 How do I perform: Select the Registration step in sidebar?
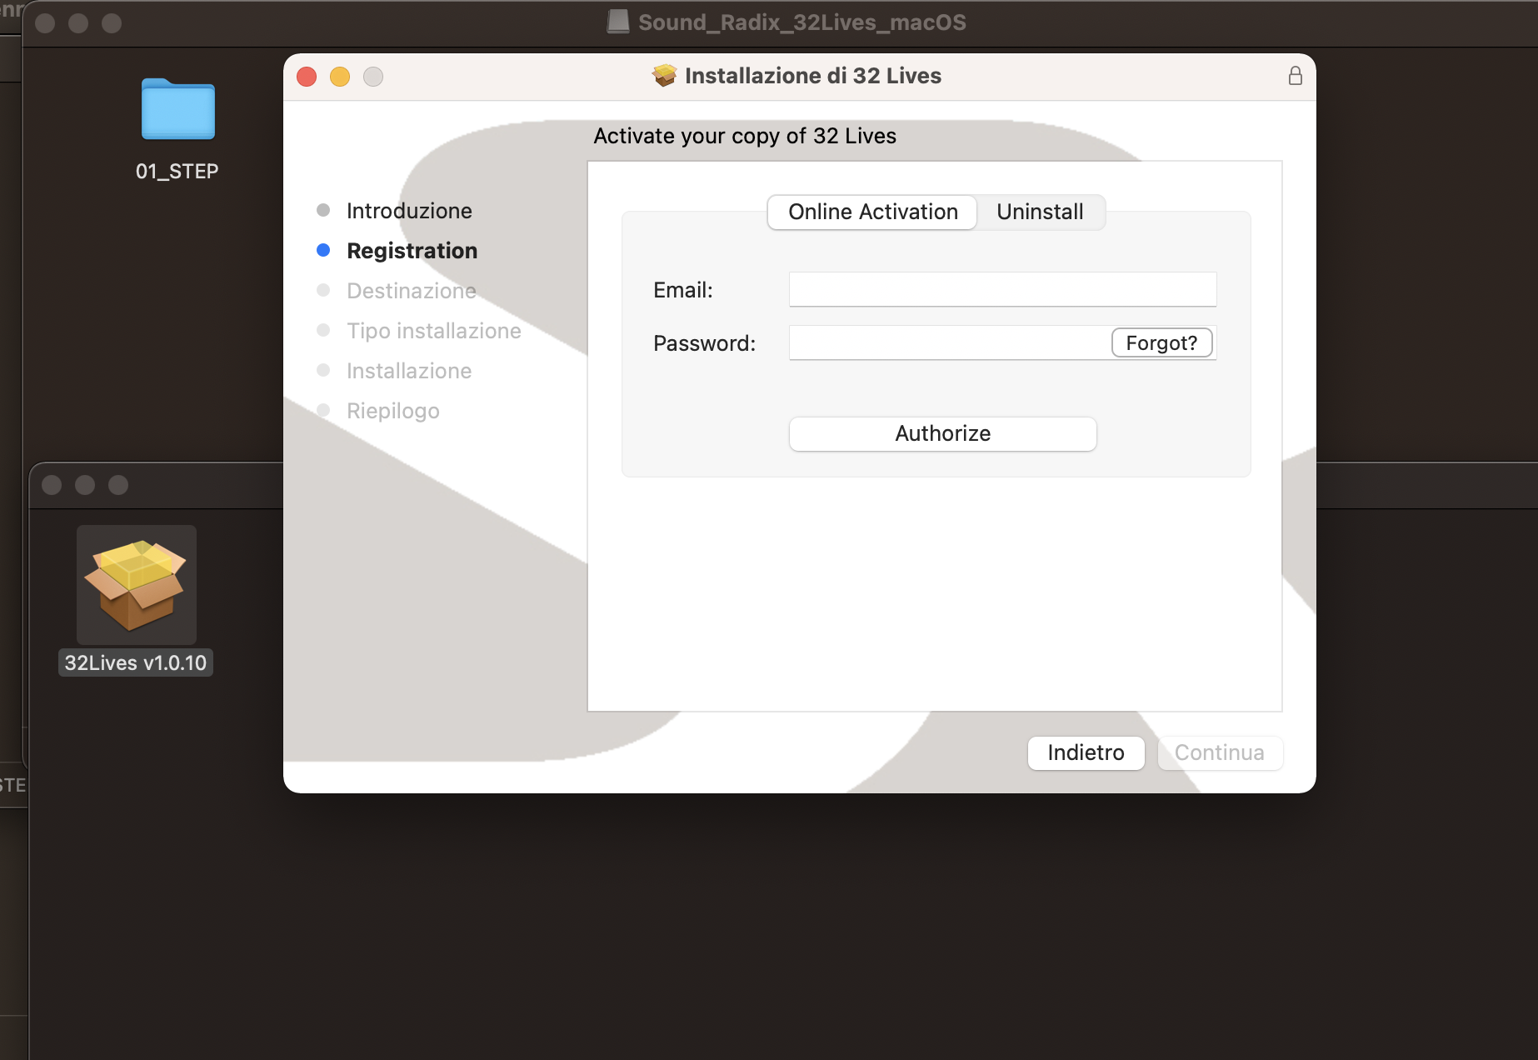coord(412,251)
